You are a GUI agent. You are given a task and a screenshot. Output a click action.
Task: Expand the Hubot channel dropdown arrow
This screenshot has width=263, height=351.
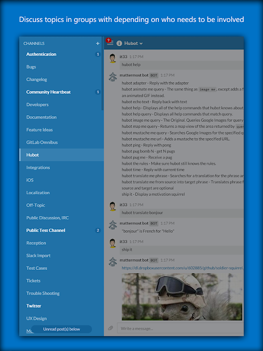141,44
